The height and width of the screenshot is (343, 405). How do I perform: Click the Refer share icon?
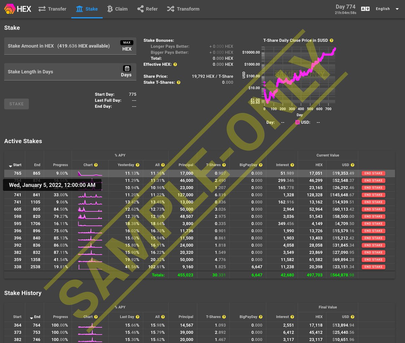[140, 9]
